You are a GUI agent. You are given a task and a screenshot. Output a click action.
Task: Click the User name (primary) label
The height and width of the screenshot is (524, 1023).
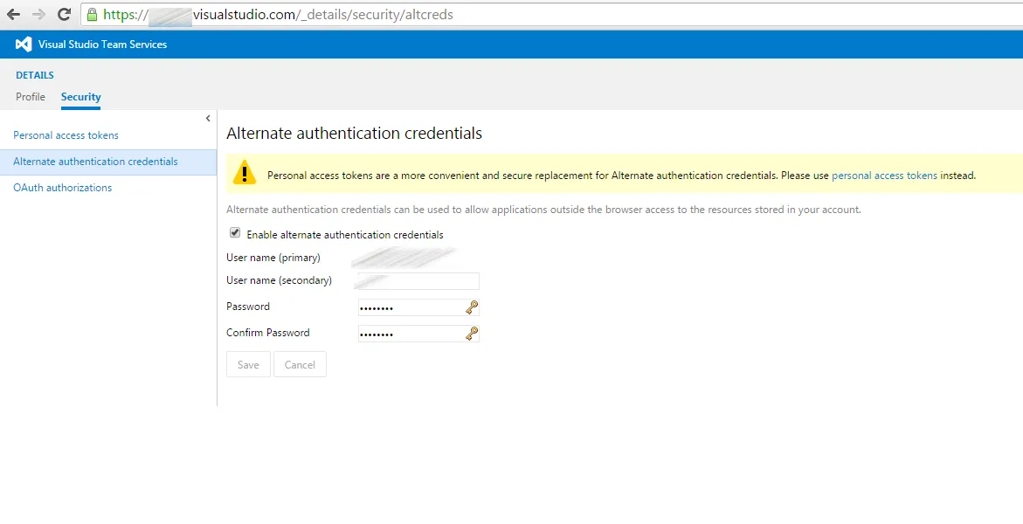point(273,258)
